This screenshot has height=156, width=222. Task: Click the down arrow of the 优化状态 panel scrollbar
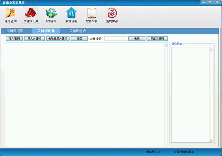click(211, 140)
